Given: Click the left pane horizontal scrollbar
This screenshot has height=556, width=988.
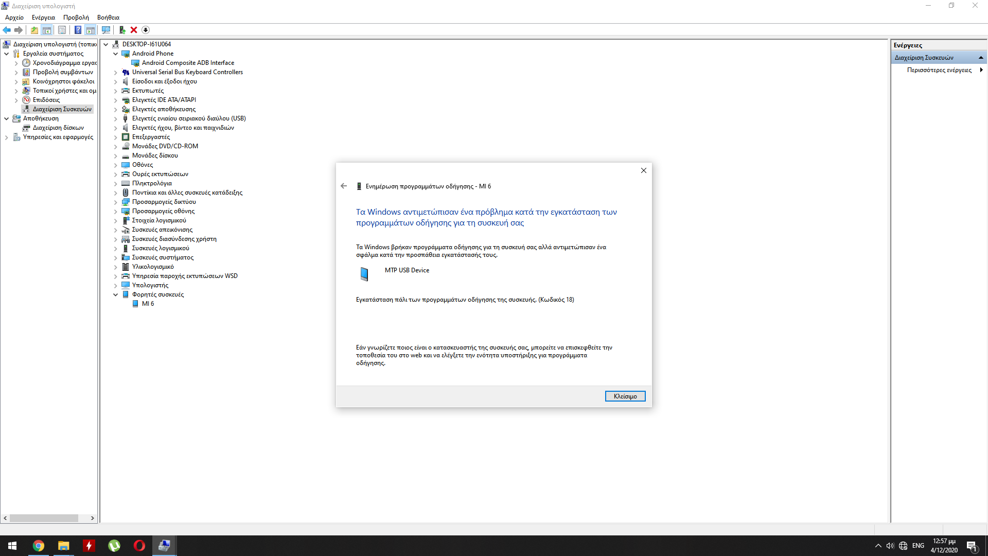Looking at the screenshot, I should click(44, 518).
